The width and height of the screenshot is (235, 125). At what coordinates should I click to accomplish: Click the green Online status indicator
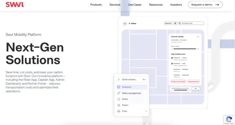(x=129, y=24)
